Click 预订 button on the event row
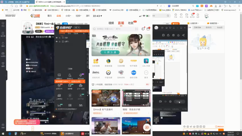 (x=147, y=85)
